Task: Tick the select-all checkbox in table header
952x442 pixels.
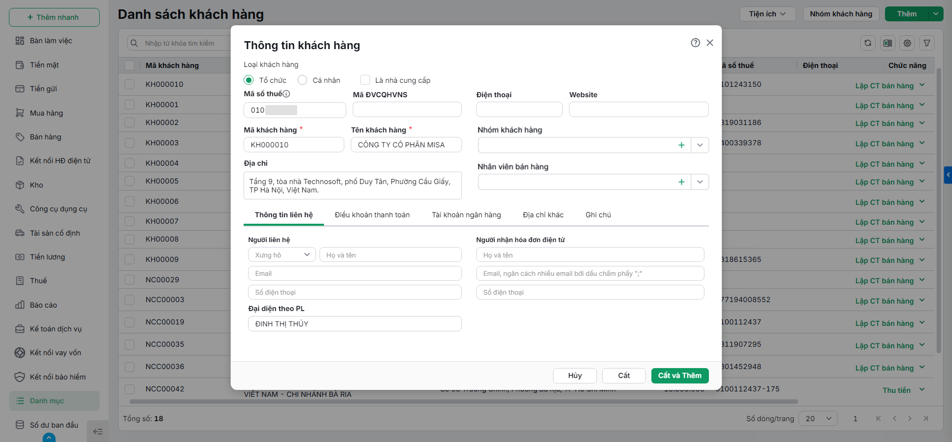Action: [129, 65]
